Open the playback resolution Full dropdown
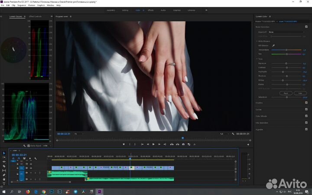Image resolution: width=312 pixels, height=195 pixels. (x=224, y=134)
